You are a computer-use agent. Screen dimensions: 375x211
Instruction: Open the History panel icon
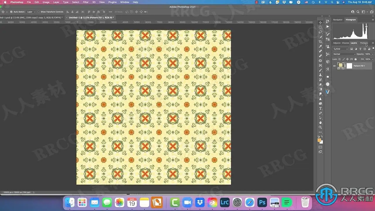328,21
